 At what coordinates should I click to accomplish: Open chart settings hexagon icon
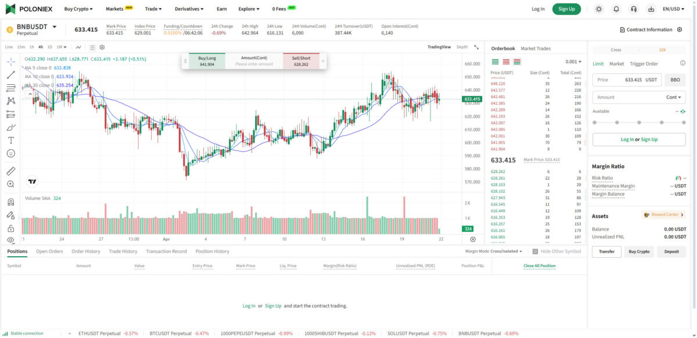[x=102, y=47]
